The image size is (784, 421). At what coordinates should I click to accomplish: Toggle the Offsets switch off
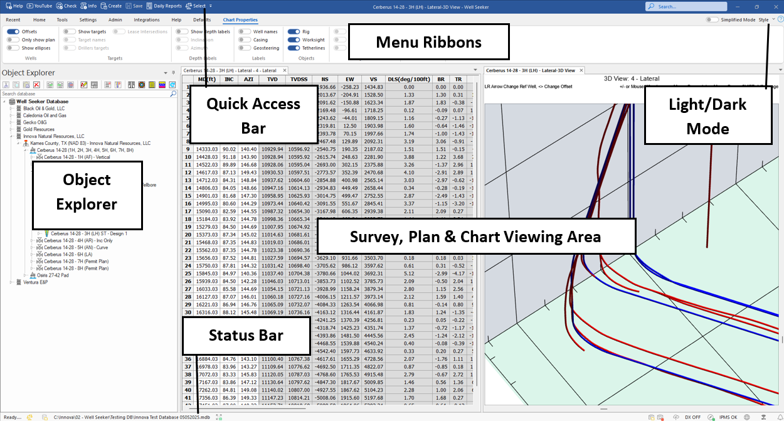(13, 31)
